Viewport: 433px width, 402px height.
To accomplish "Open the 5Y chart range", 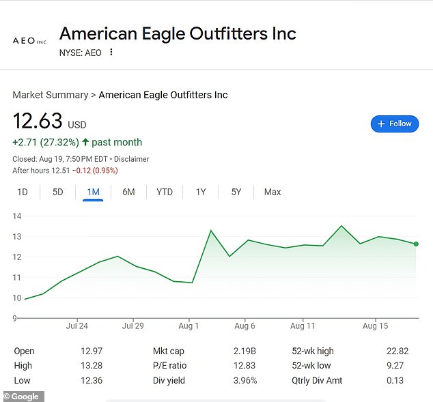I will 236,192.
